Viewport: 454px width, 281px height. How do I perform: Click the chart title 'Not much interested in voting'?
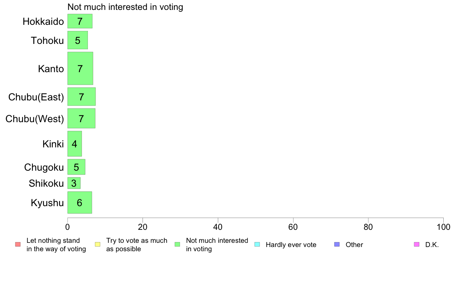125,7
